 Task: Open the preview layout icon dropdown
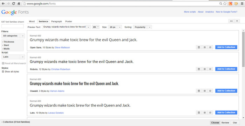96,27
